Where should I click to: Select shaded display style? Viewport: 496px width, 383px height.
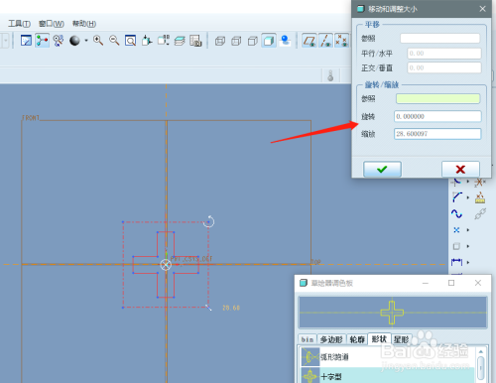pyautogui.click(x=269, y=41)
